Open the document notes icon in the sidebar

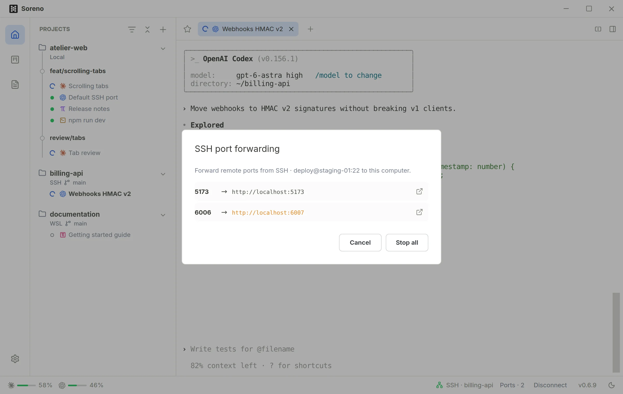click(15, 85)
